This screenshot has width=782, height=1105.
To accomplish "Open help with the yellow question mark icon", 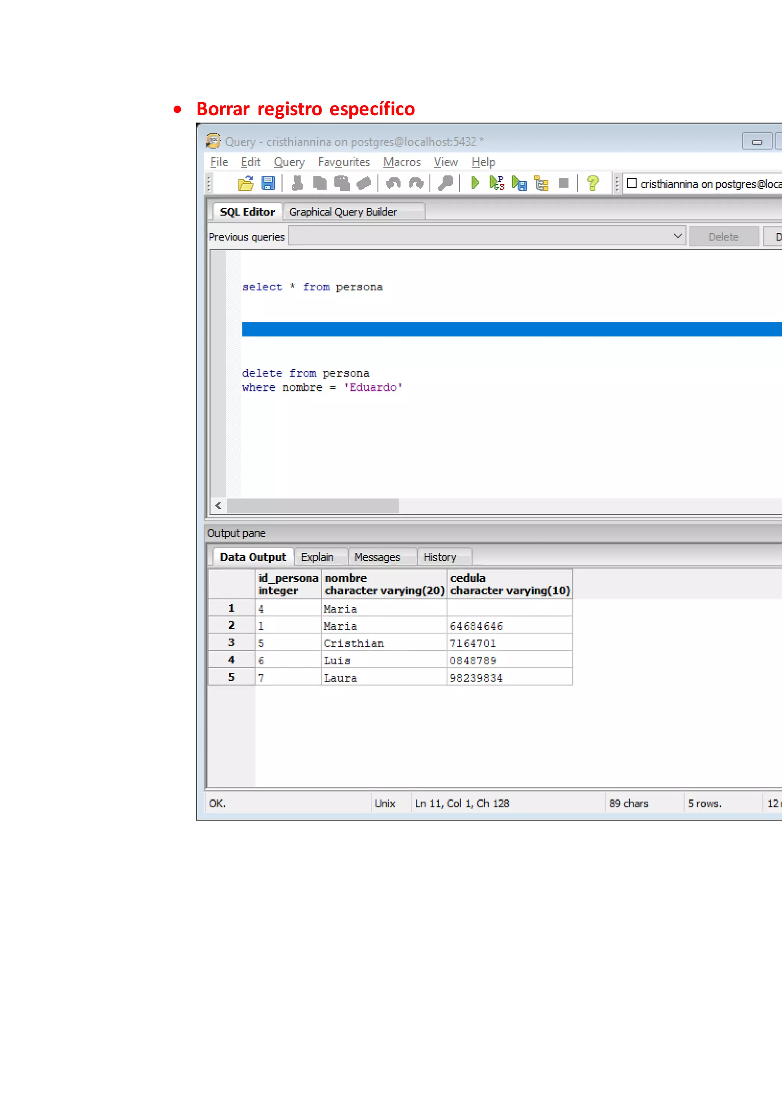I will coord(593,184).
